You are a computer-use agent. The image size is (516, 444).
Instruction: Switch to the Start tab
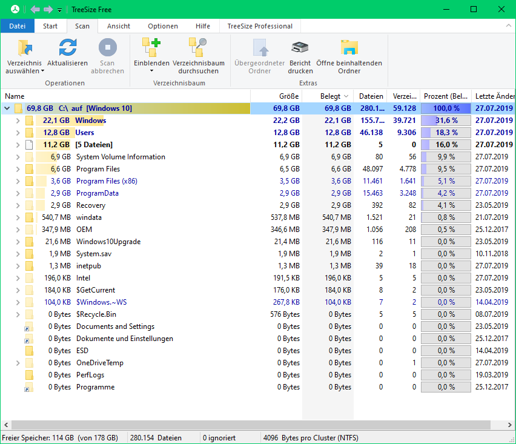[50, 26]
